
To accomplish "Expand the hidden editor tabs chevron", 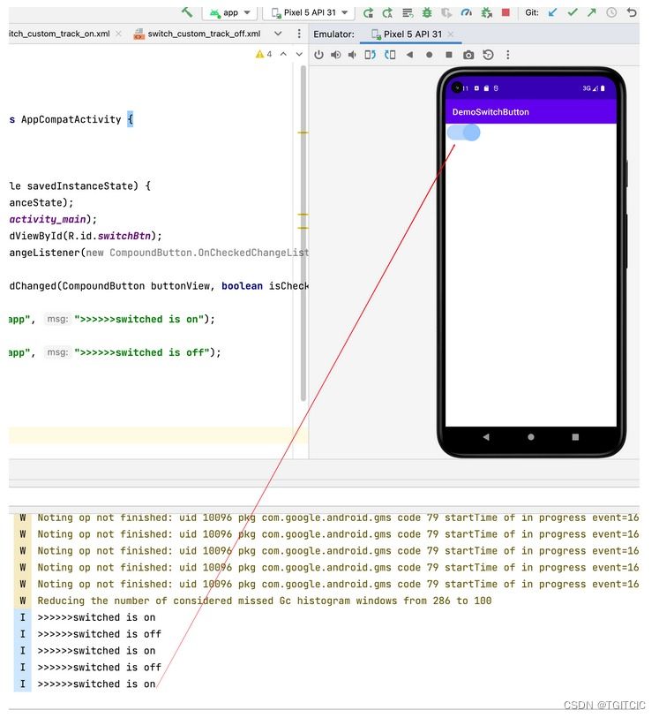I will (x=278, y=34).
